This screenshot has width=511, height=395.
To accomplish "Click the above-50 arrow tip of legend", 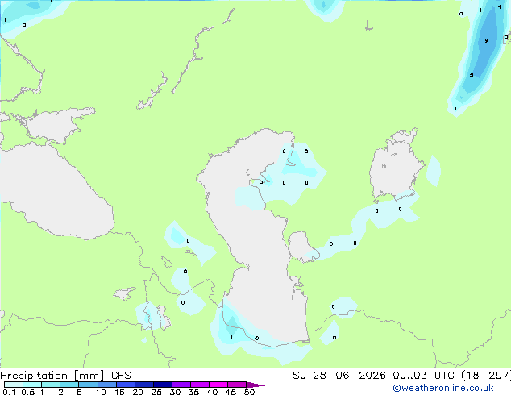I will point(255,385).
